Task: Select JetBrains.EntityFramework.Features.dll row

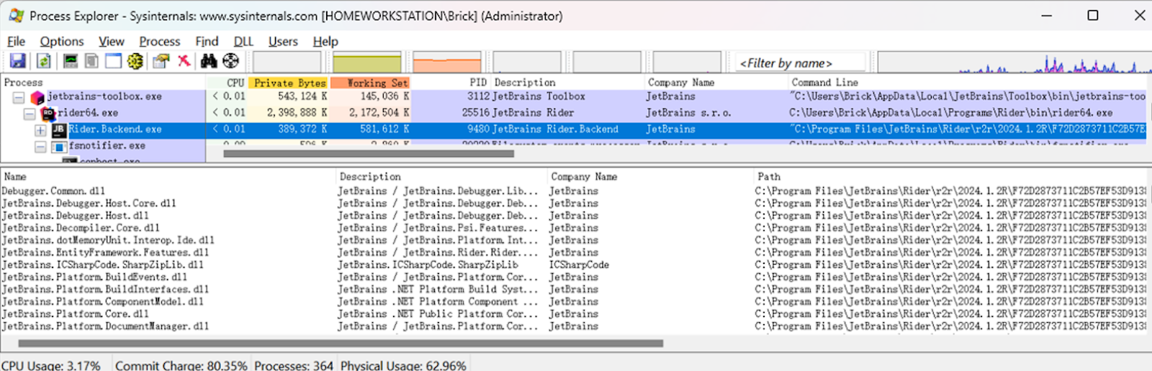Action: point(573,252)
